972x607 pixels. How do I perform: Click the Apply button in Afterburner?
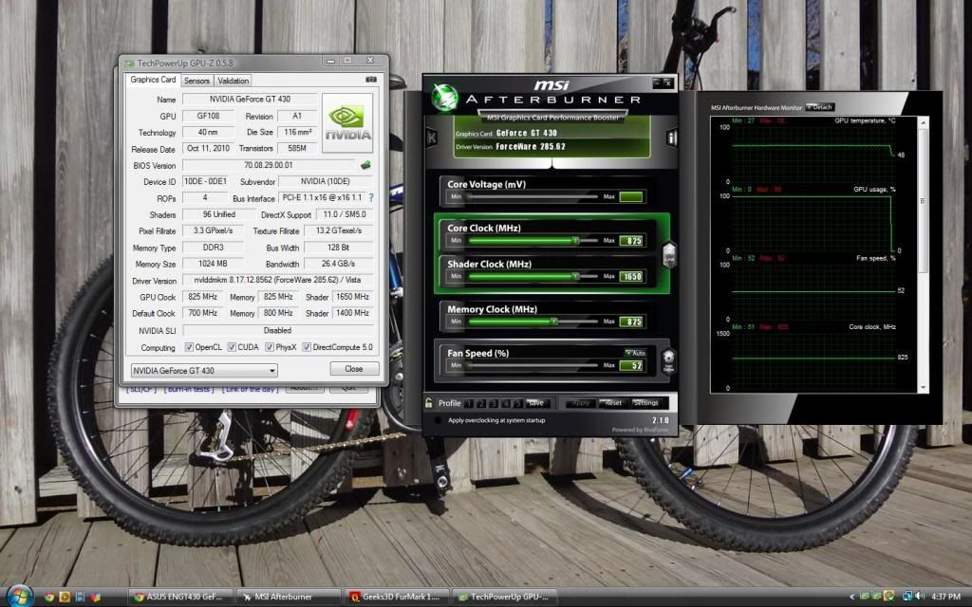tap(580, 403)
